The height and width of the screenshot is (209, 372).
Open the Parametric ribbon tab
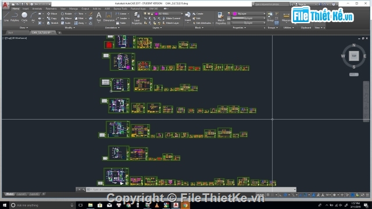[x=51, y=9]
